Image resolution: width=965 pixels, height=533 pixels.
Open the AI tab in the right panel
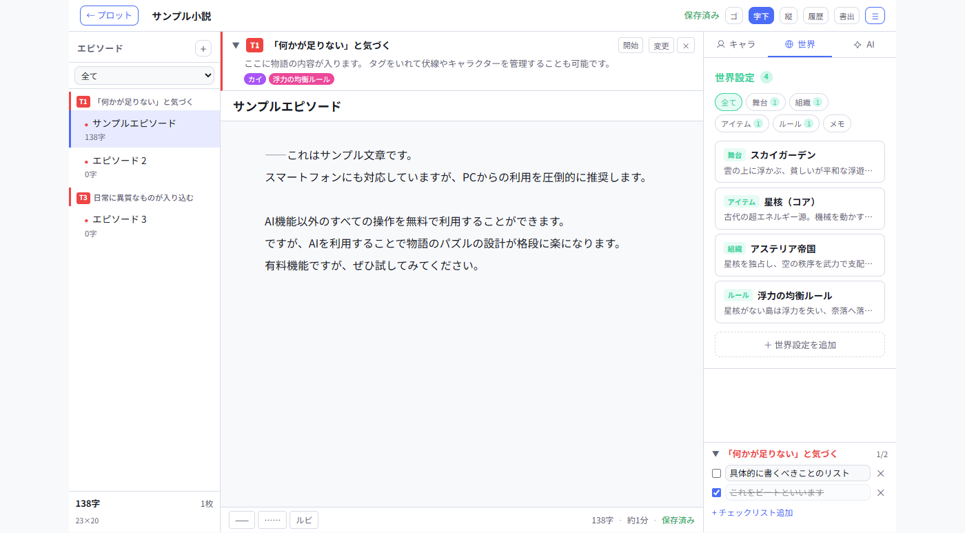(864, 44)
